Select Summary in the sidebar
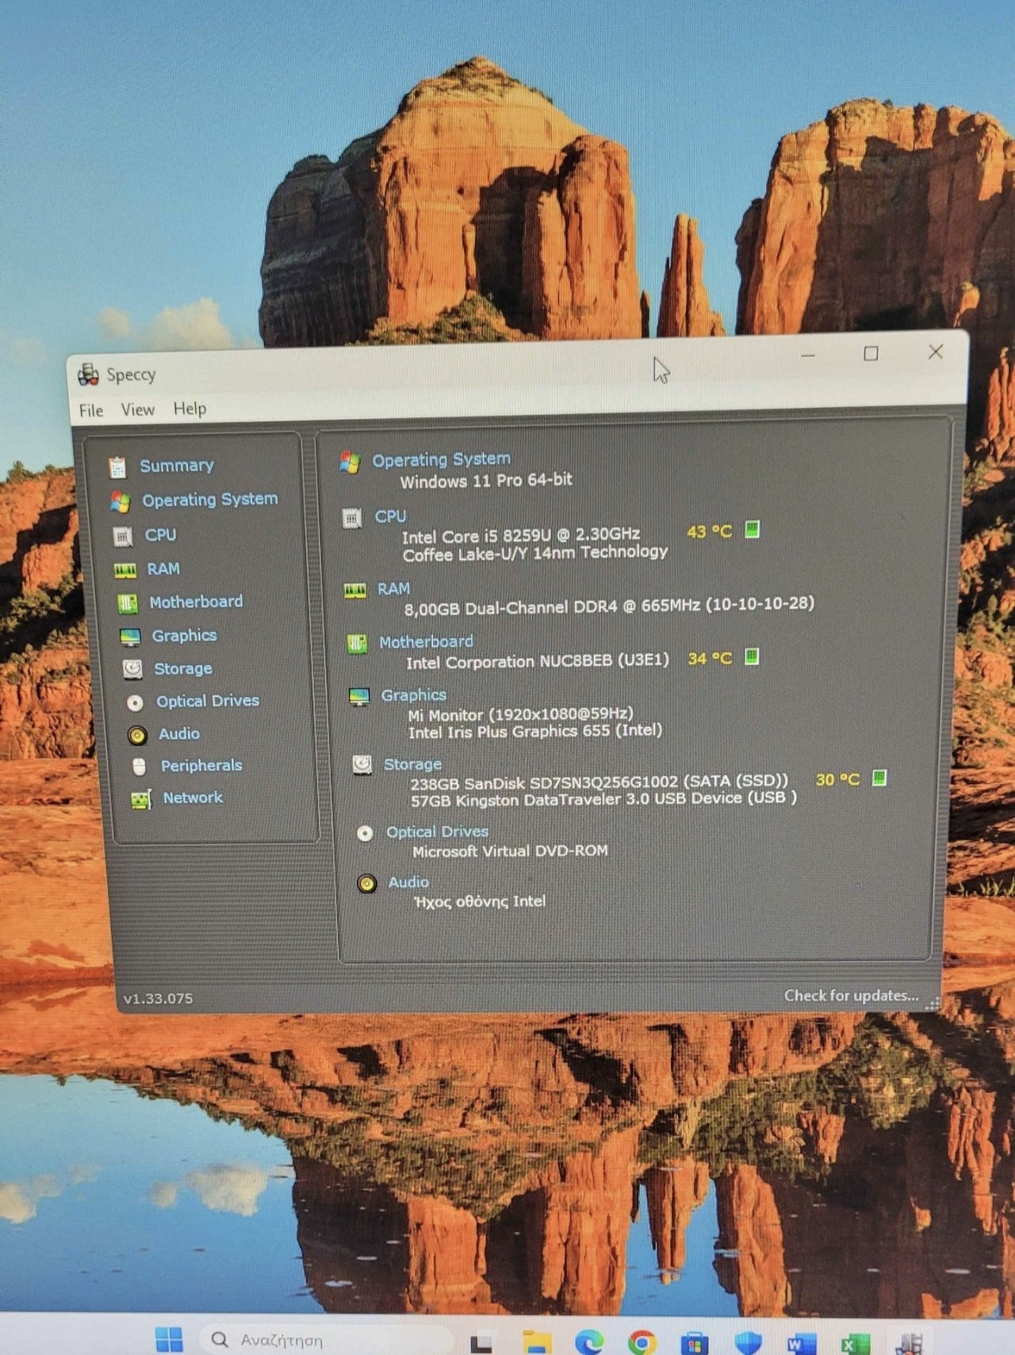Image resolution: width=1015 pixels, height=1355 pixels. (176, 466)
